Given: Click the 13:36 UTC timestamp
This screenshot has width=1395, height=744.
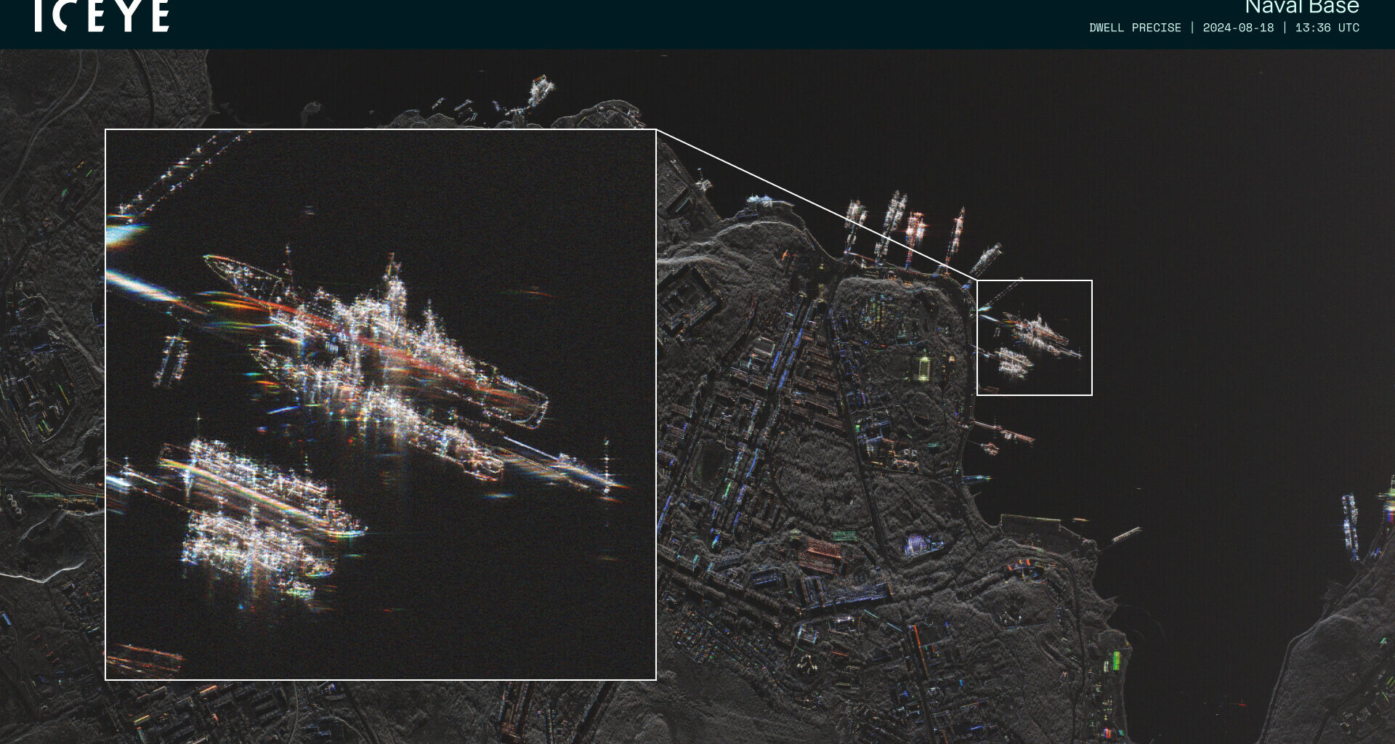Looking at the screenshot, I should 1327,28.
